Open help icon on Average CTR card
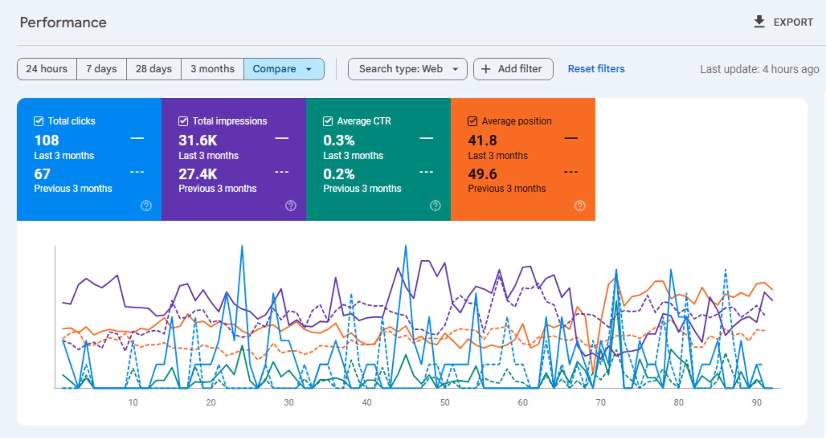826x438 pixels. 435,205
